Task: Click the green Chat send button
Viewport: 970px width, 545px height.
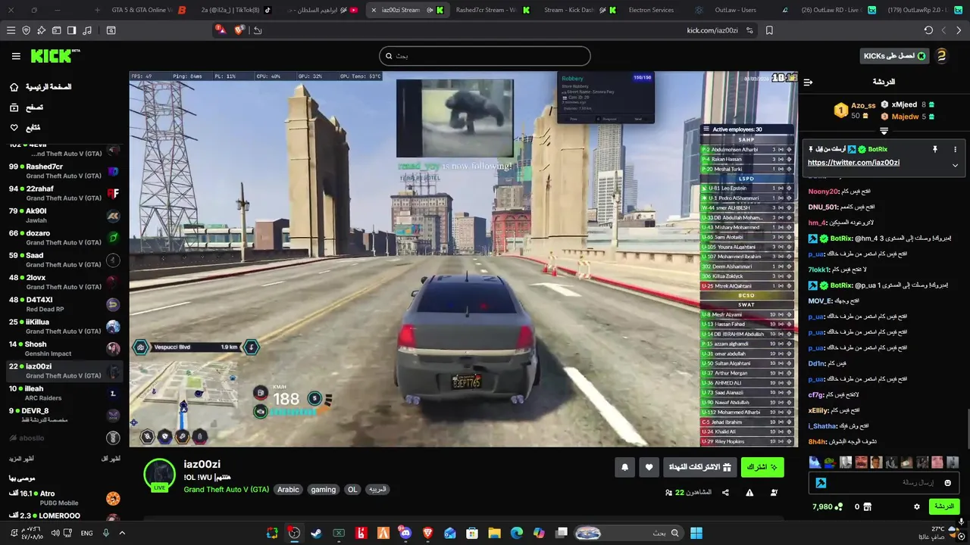Action: [x=944, y=506]
